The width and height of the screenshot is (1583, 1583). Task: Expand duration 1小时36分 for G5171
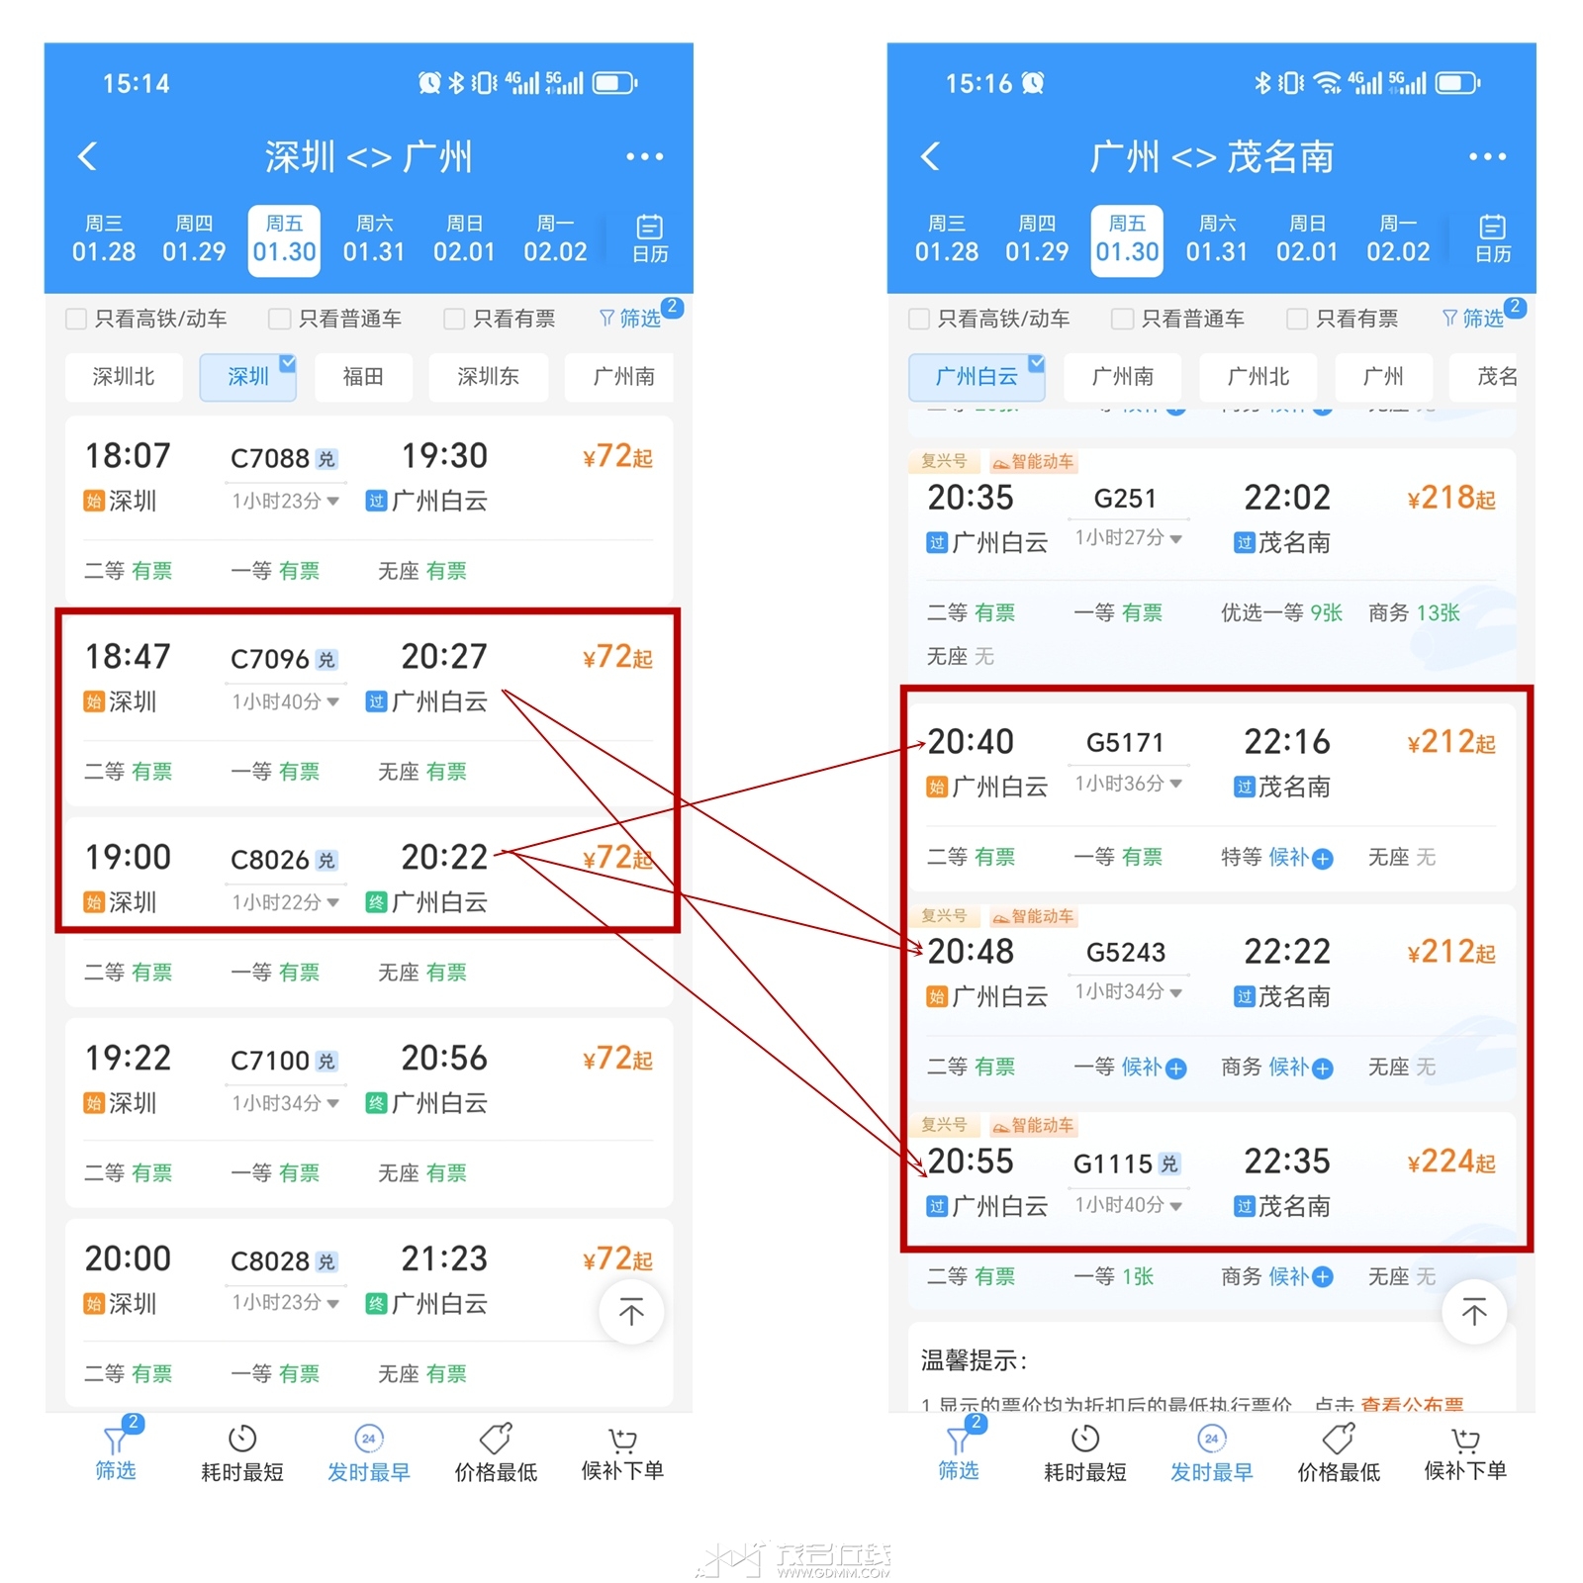[x=1129, y=784]
